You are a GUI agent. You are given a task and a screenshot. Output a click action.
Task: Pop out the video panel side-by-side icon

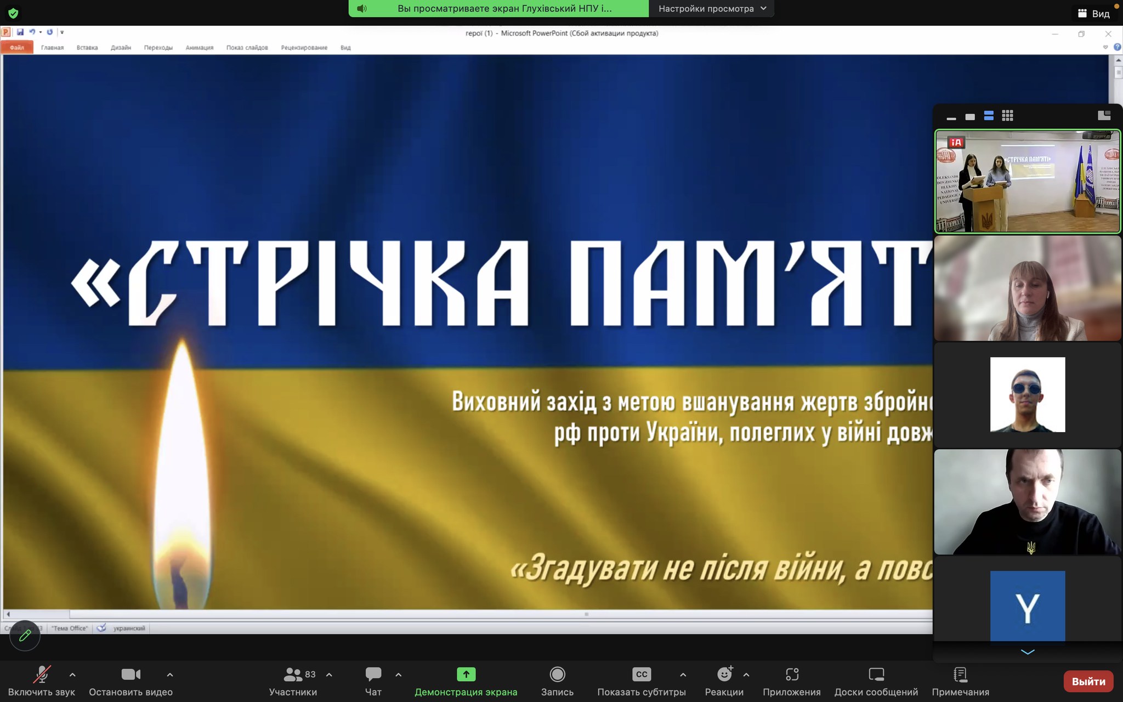(x=1104, y=115)
